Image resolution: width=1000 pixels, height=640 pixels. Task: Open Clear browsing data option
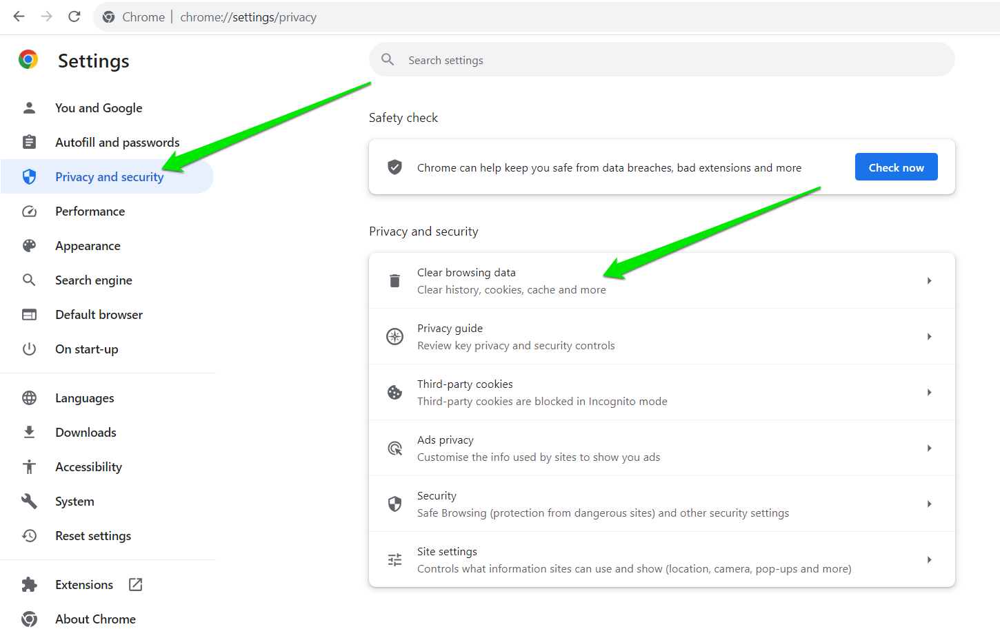click(x=662, y=280)
